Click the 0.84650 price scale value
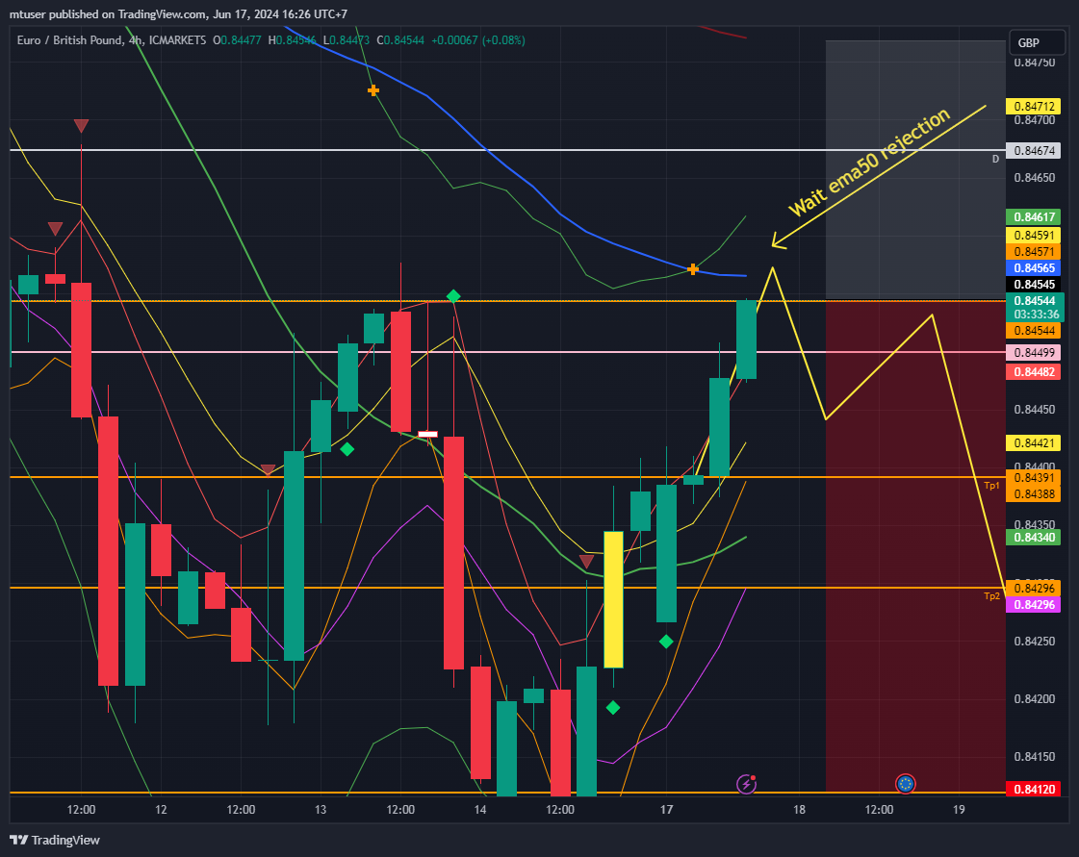 pos(1035,177)
